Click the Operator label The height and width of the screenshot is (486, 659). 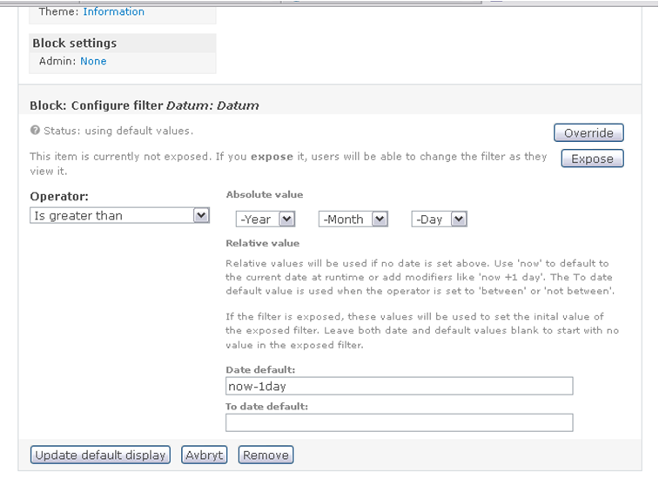(59, 196)
